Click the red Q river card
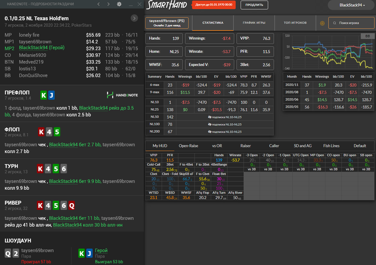The image size is (376, 265). point(71,205)
